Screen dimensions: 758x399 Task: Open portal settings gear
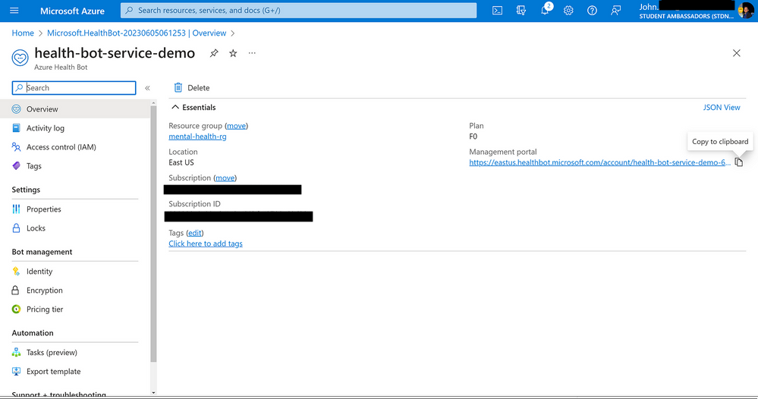568,11
